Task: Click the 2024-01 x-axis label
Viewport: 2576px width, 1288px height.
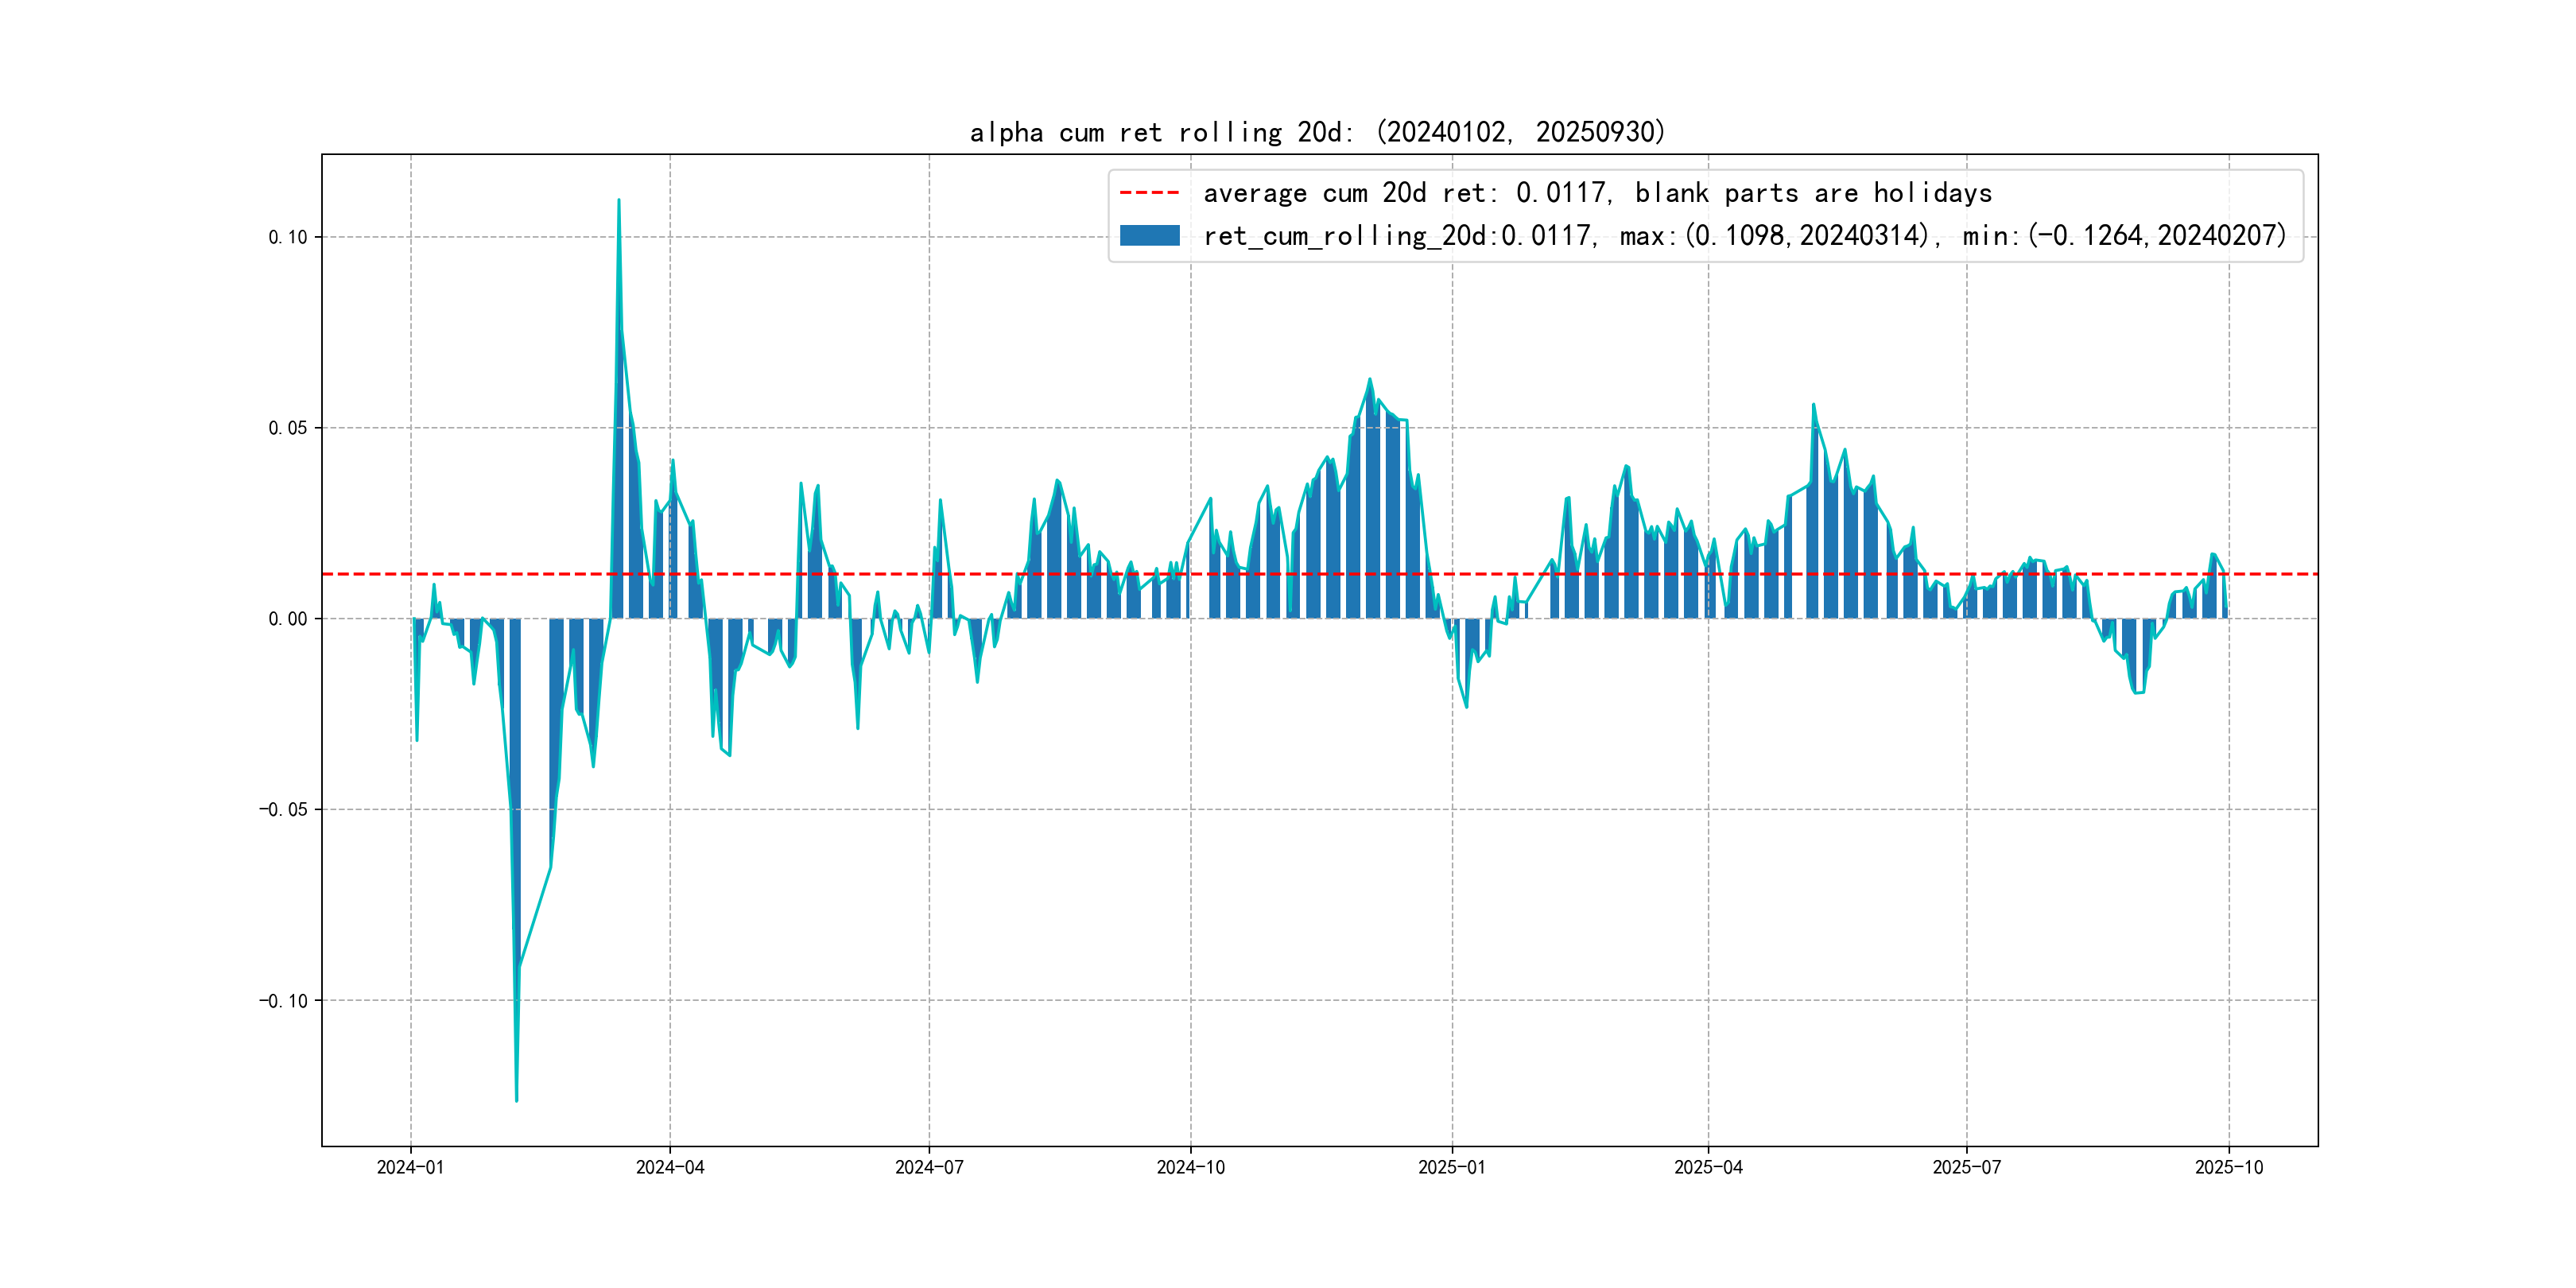Action: pyautogui.click(x=410, y=1167)
